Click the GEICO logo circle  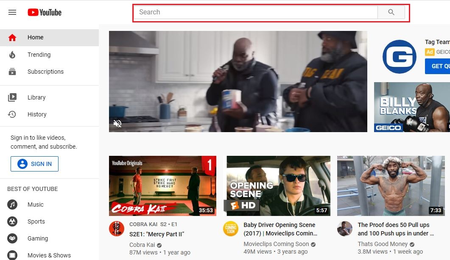(x=399, y=56)
